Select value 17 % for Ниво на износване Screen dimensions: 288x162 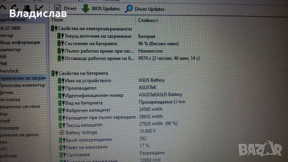(x=144, y=146)
